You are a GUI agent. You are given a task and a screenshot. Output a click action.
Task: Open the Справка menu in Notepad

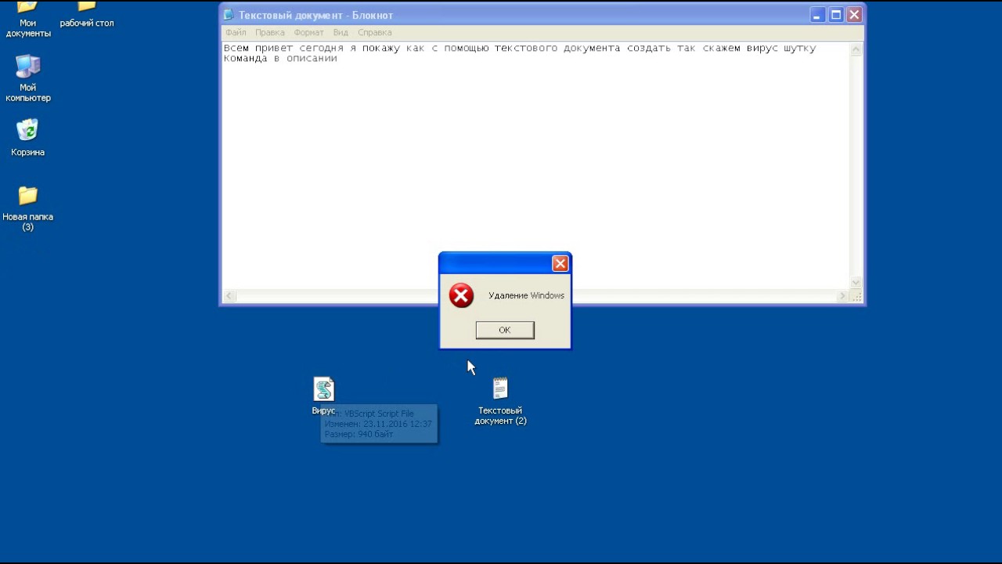374,32
